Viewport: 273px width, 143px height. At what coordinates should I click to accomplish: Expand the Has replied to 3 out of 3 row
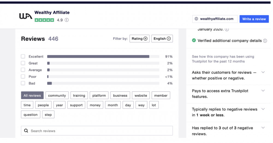(x=263, y=128)
